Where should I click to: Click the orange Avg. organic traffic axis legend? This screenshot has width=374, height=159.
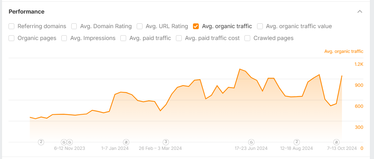tap(344, 52)
